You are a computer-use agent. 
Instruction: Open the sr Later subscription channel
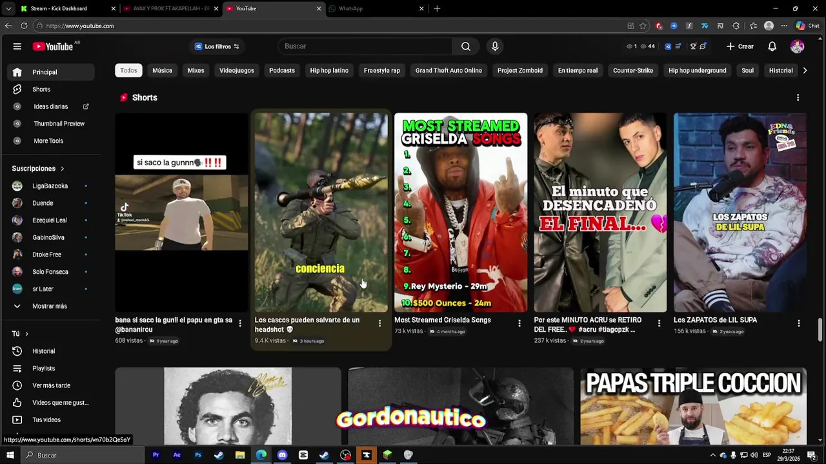tap(50, 289)
